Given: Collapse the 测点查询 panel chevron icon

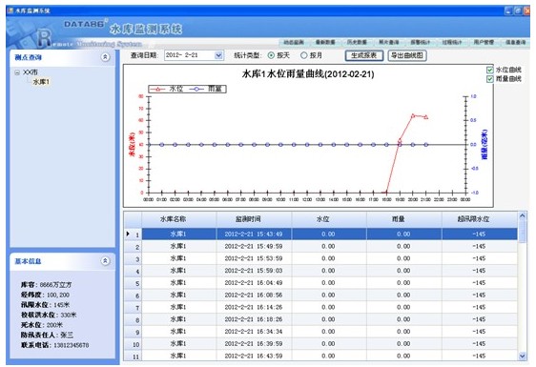Looking at the screenshot, I should tap(105, 57).
